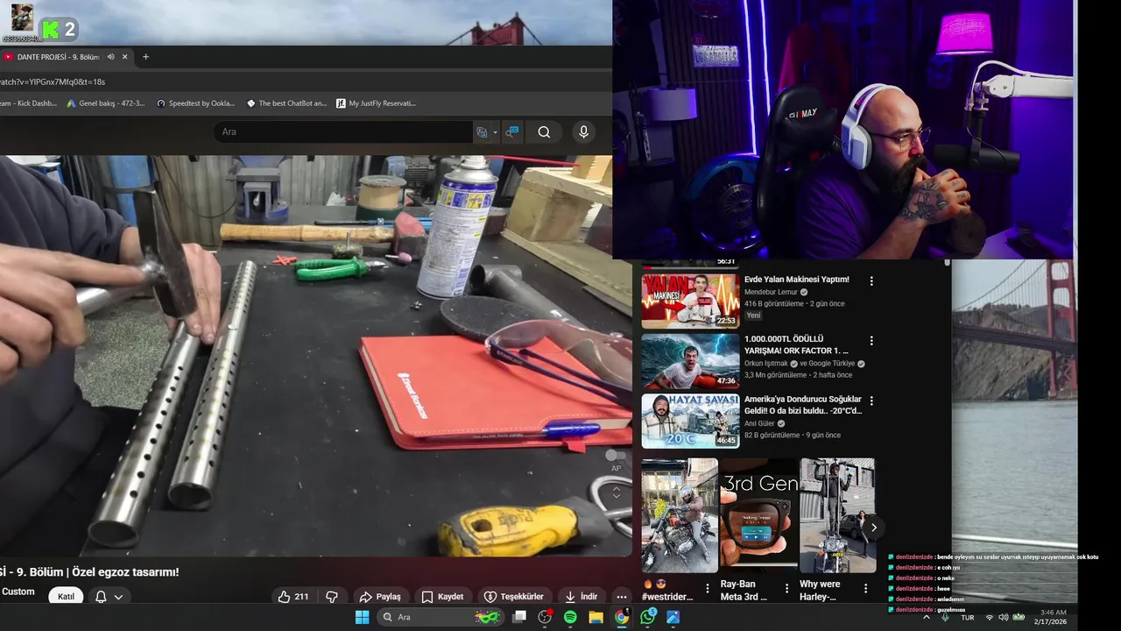Open the Hayat Savaşı video thumbnail

[x=690, y=421]
